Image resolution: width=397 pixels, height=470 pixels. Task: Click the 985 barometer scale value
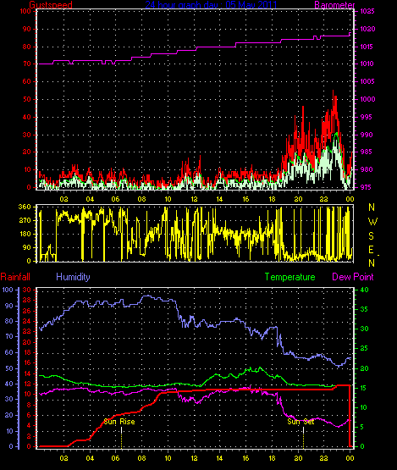(366, 152)
